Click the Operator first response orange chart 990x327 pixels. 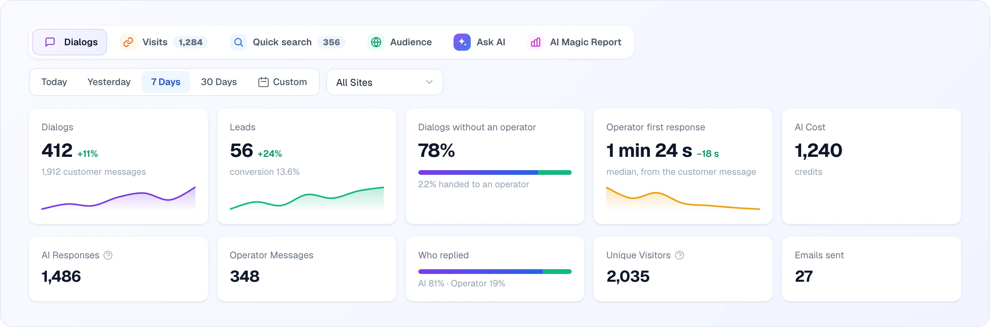(683, 199)
